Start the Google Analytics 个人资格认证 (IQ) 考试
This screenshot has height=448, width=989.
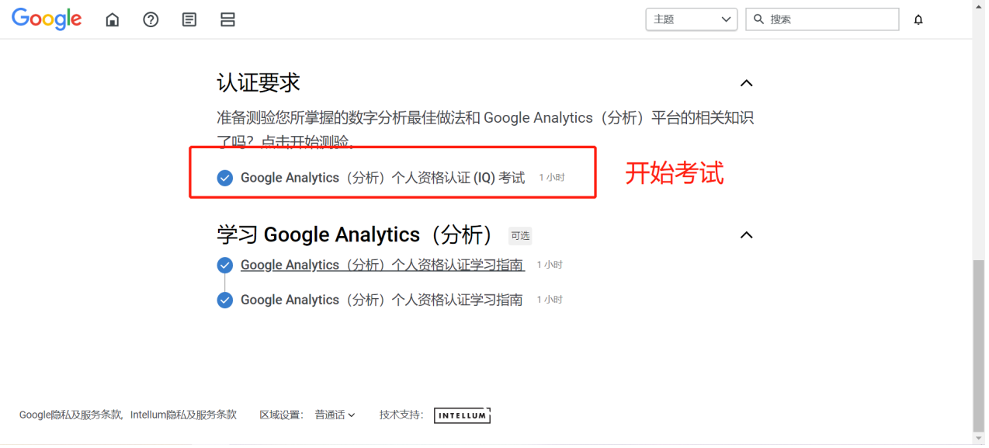tap(383, 178)
